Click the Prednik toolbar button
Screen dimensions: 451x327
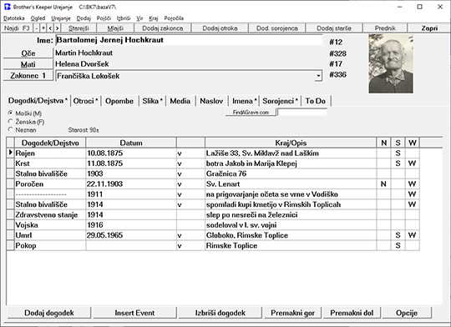385,28
